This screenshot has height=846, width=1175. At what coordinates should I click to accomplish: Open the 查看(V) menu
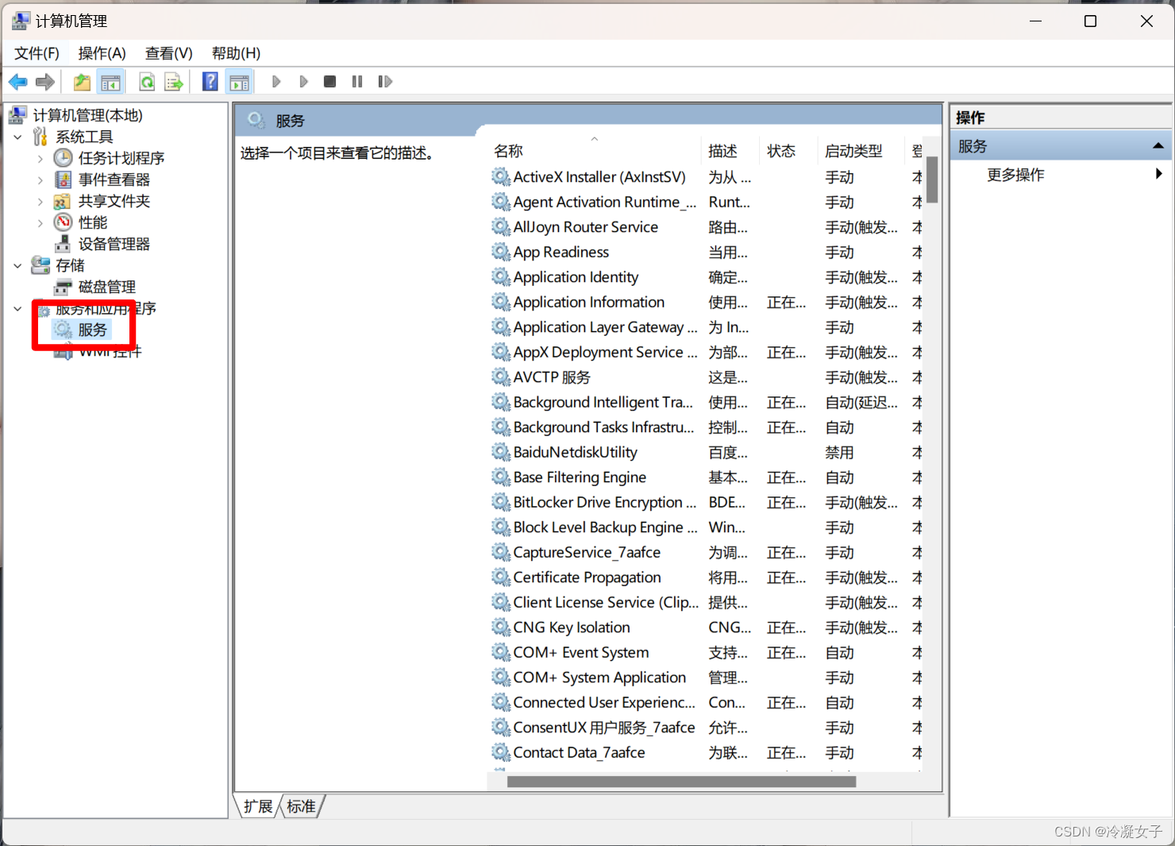(x=168, y=53)
